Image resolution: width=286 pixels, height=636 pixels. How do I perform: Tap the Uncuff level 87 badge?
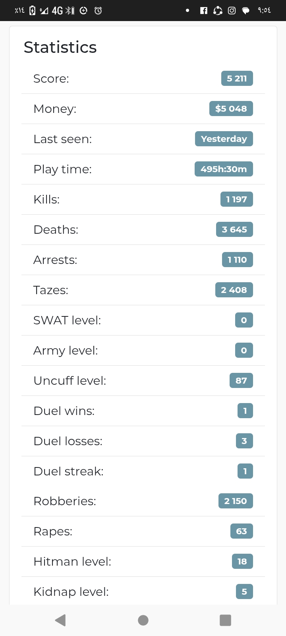(x=241, y=380)
